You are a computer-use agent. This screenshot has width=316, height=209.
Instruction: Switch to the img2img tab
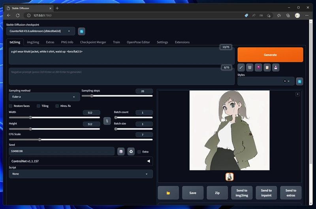pos(32,42)
